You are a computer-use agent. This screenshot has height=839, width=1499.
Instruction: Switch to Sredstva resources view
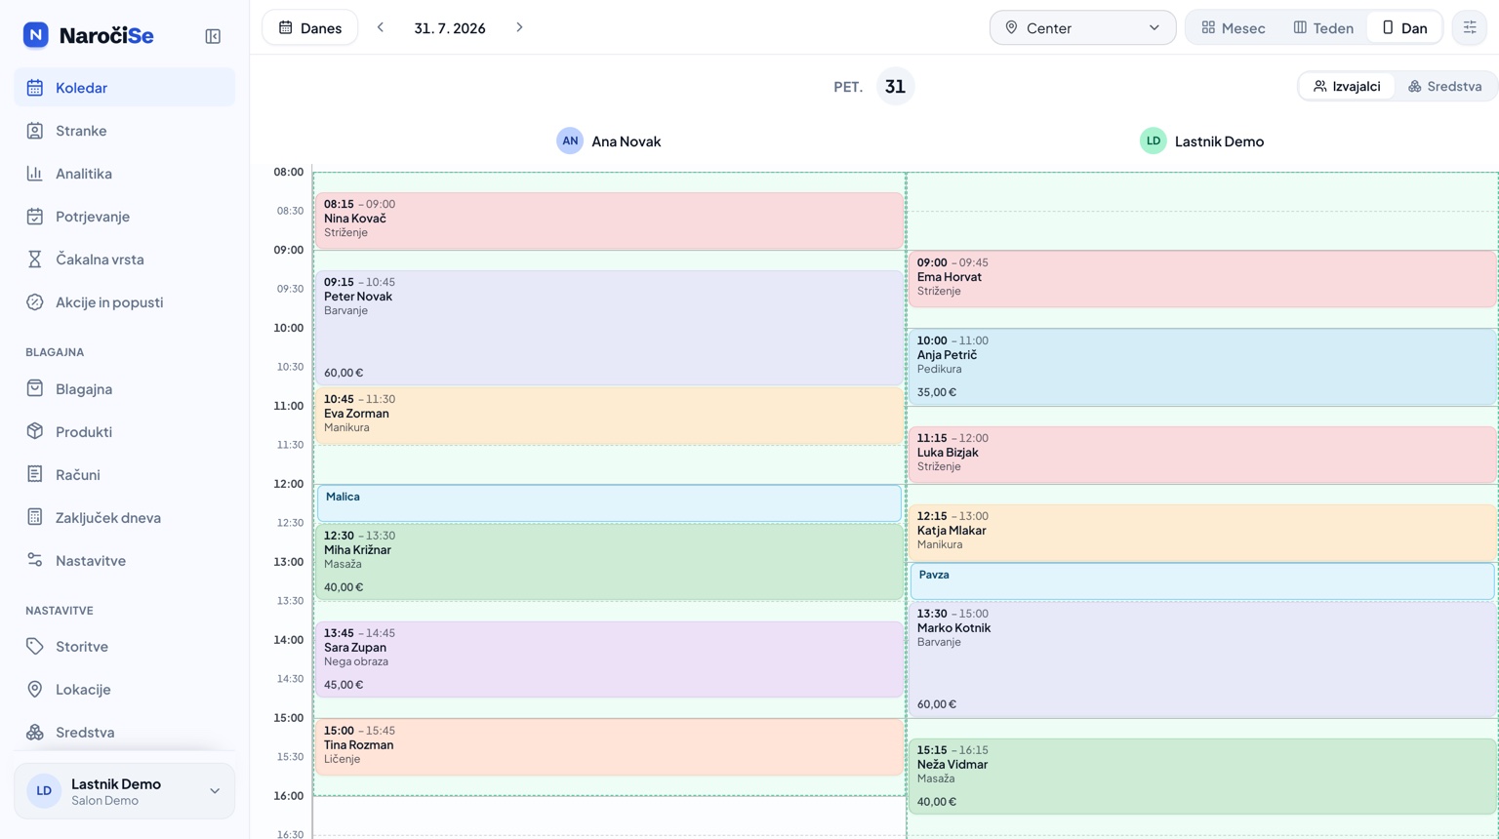[1445, 86]
